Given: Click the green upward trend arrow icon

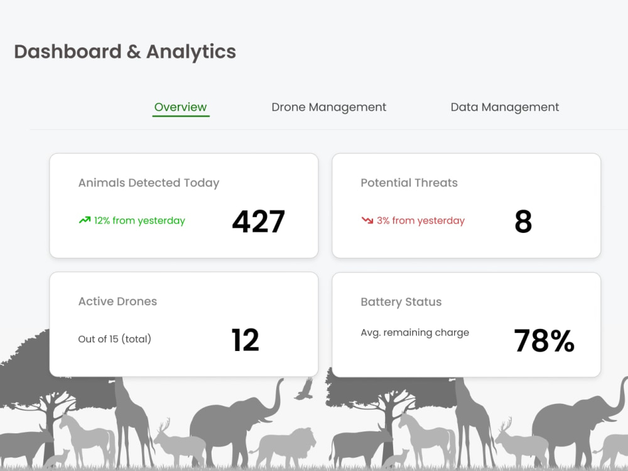Looking at the screenshot, I should click(85, 220).
